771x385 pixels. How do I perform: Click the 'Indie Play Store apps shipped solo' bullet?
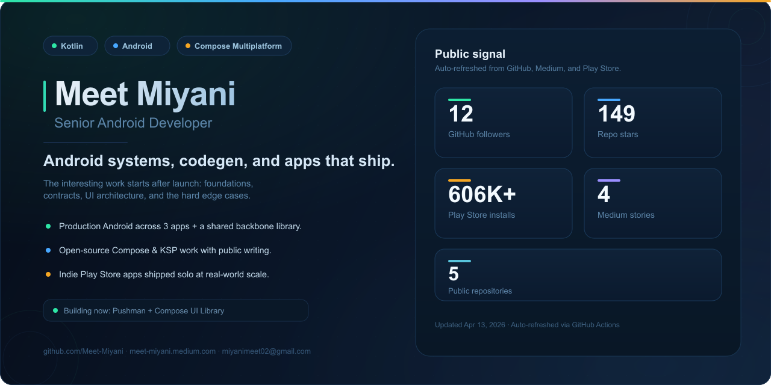click(158, 274)
